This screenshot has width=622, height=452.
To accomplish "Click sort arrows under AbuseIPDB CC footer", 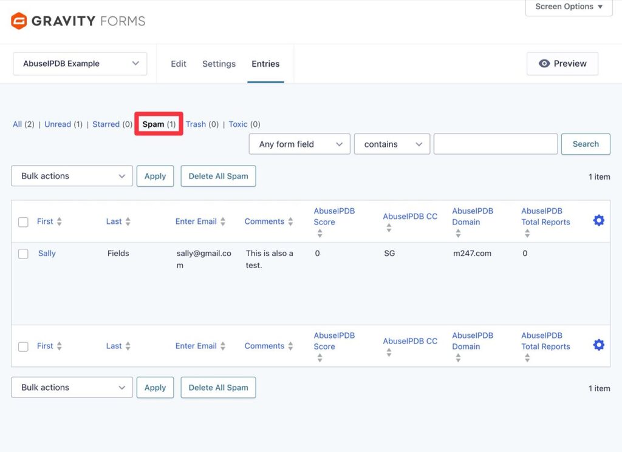I will pyautogui.click(x=389, y=352).
